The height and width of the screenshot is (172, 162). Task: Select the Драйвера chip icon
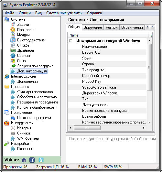coord(13,50)
